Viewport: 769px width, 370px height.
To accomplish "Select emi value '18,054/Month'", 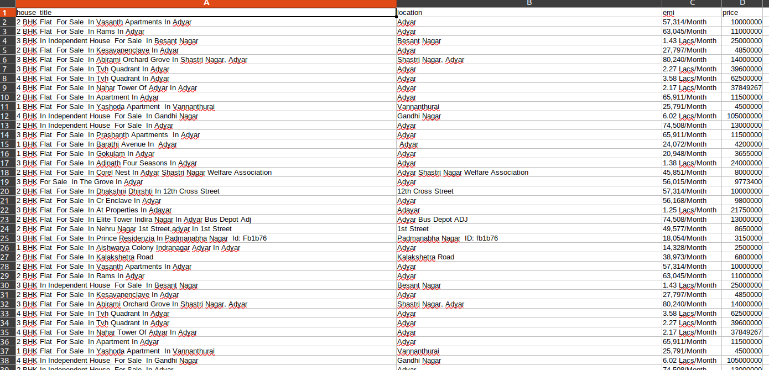I will 692,238.
